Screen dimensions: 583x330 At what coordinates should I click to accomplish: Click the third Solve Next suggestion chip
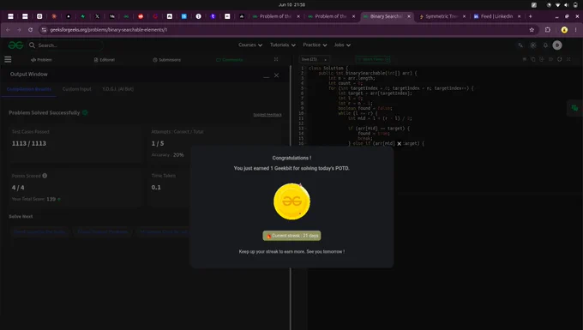tap(164, 232)
